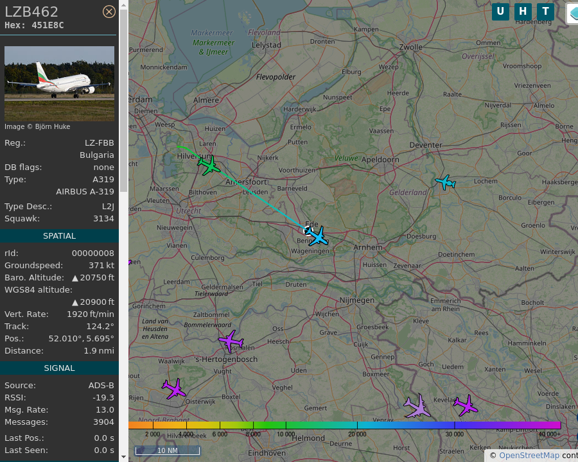Screen dimensions: 578x462
Task: Click the 10 NM scale bar
Action: tap(168, 450)
